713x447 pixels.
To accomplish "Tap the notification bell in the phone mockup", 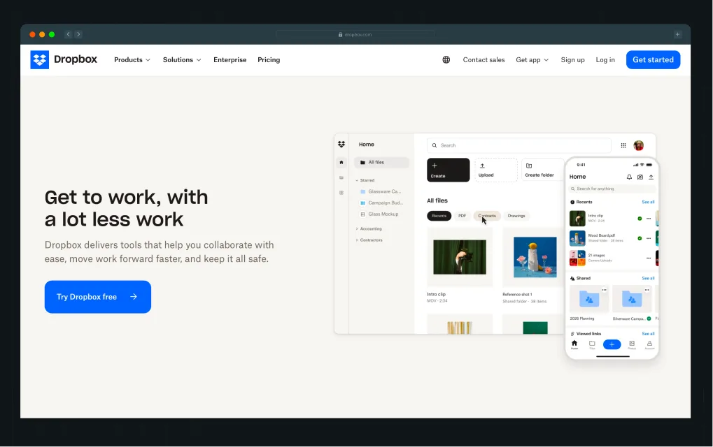I will coord(629,177).
